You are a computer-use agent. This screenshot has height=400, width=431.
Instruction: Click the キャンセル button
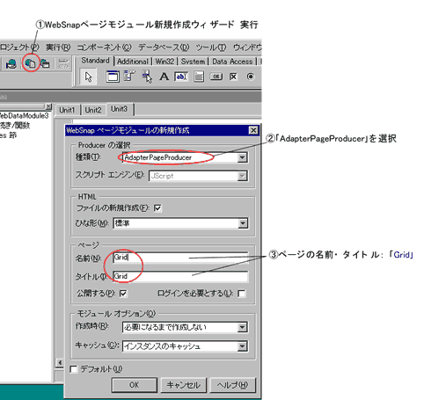(x=184, y=385)
